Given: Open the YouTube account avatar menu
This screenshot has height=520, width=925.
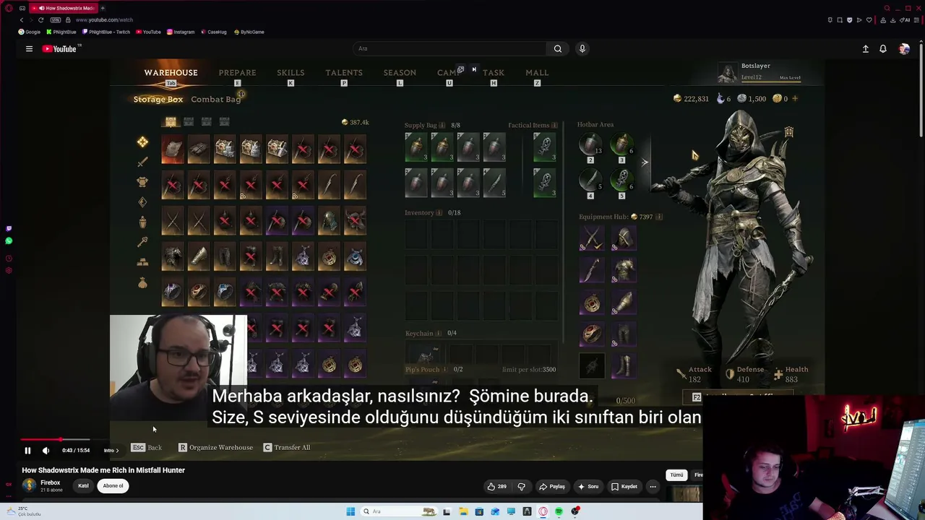Looking at the screenshot, I should point(904,48).
